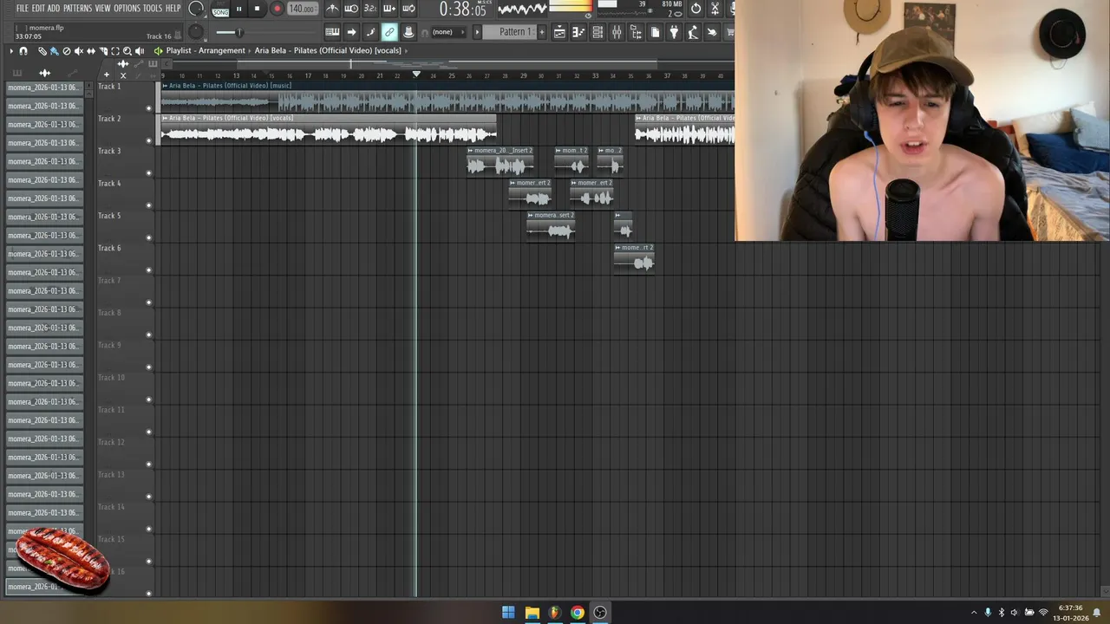
Task: Add new pattern with plus button
Action: (542, 32)
